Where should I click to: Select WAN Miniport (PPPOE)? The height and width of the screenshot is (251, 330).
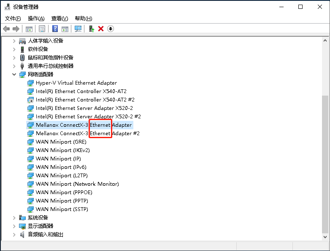[64, 192]
